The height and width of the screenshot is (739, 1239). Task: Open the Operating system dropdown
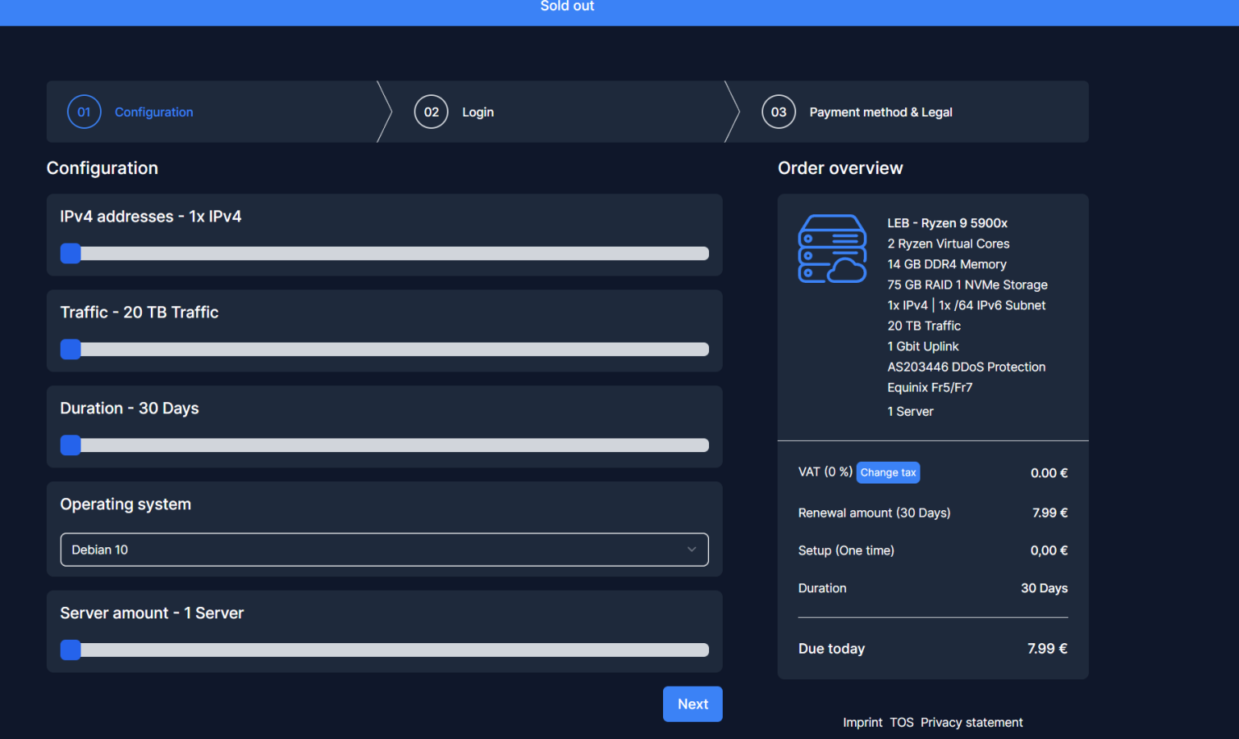384,550
